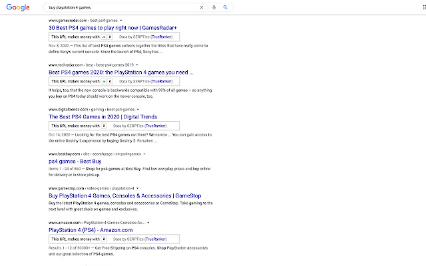Open 'Best PS4 games 2020' TechRadar result
The height and width of the screenshot is (266, 426).
tap(121, 72)
